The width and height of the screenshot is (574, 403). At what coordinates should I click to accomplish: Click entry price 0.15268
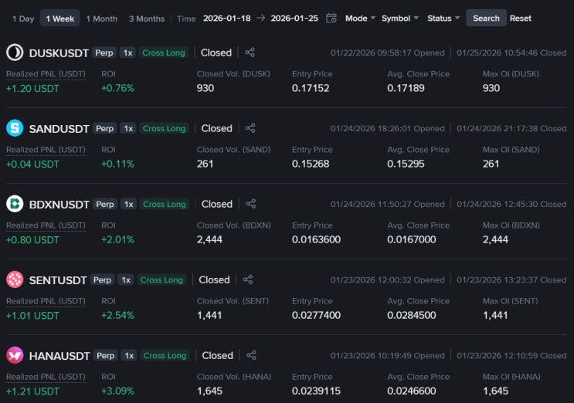point(311,164)
